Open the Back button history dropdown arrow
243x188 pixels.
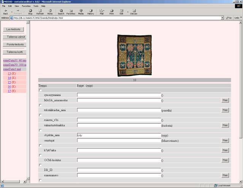click(x=12, y=12)
